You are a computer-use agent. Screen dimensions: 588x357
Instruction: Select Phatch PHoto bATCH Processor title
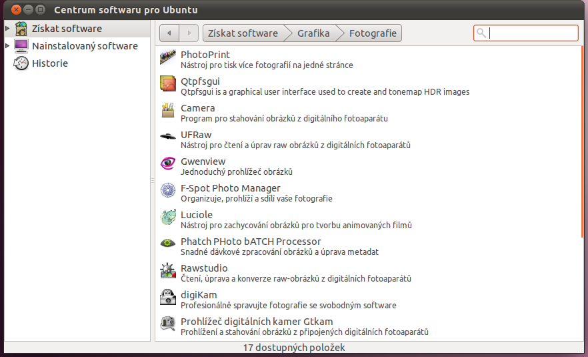(251, 242)
